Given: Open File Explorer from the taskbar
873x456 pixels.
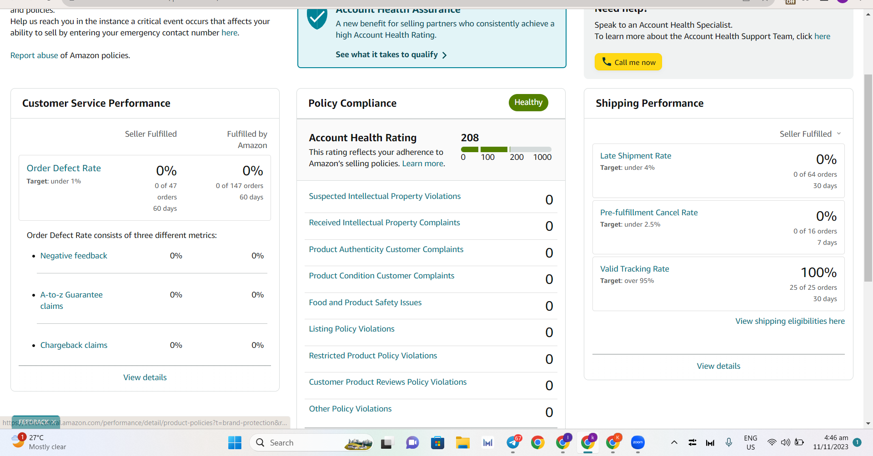Looking at the screenshot, I should click(463, 442).
